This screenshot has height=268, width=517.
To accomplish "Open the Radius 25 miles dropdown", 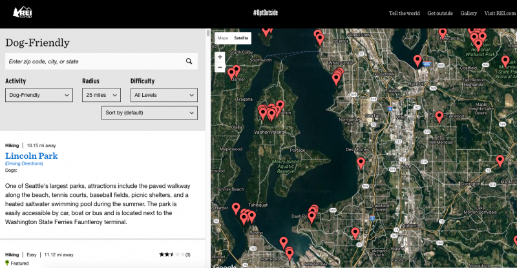I will 101,95.
